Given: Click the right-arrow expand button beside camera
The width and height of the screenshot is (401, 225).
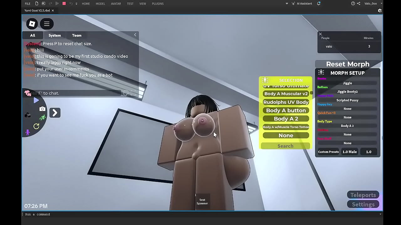Looking at the screenshot, I should (x=55, y=113).
